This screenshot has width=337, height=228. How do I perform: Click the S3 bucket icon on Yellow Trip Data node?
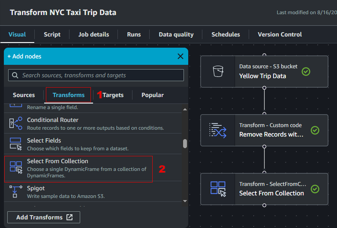point(218,71)
